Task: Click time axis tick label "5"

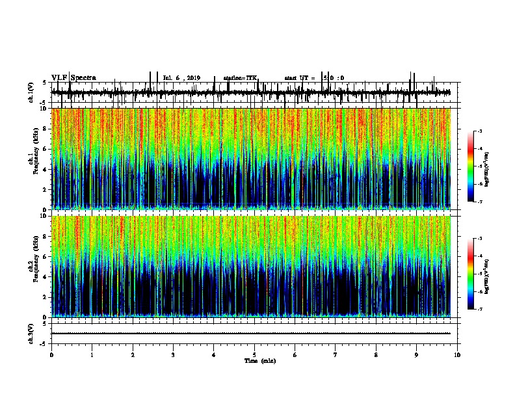Action: (x=254, y=355)
